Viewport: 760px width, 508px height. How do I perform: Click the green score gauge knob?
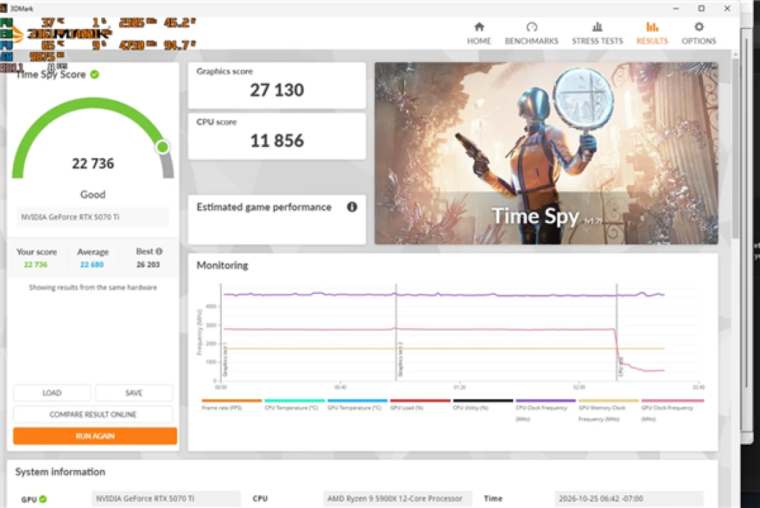[x=163, y=146]
